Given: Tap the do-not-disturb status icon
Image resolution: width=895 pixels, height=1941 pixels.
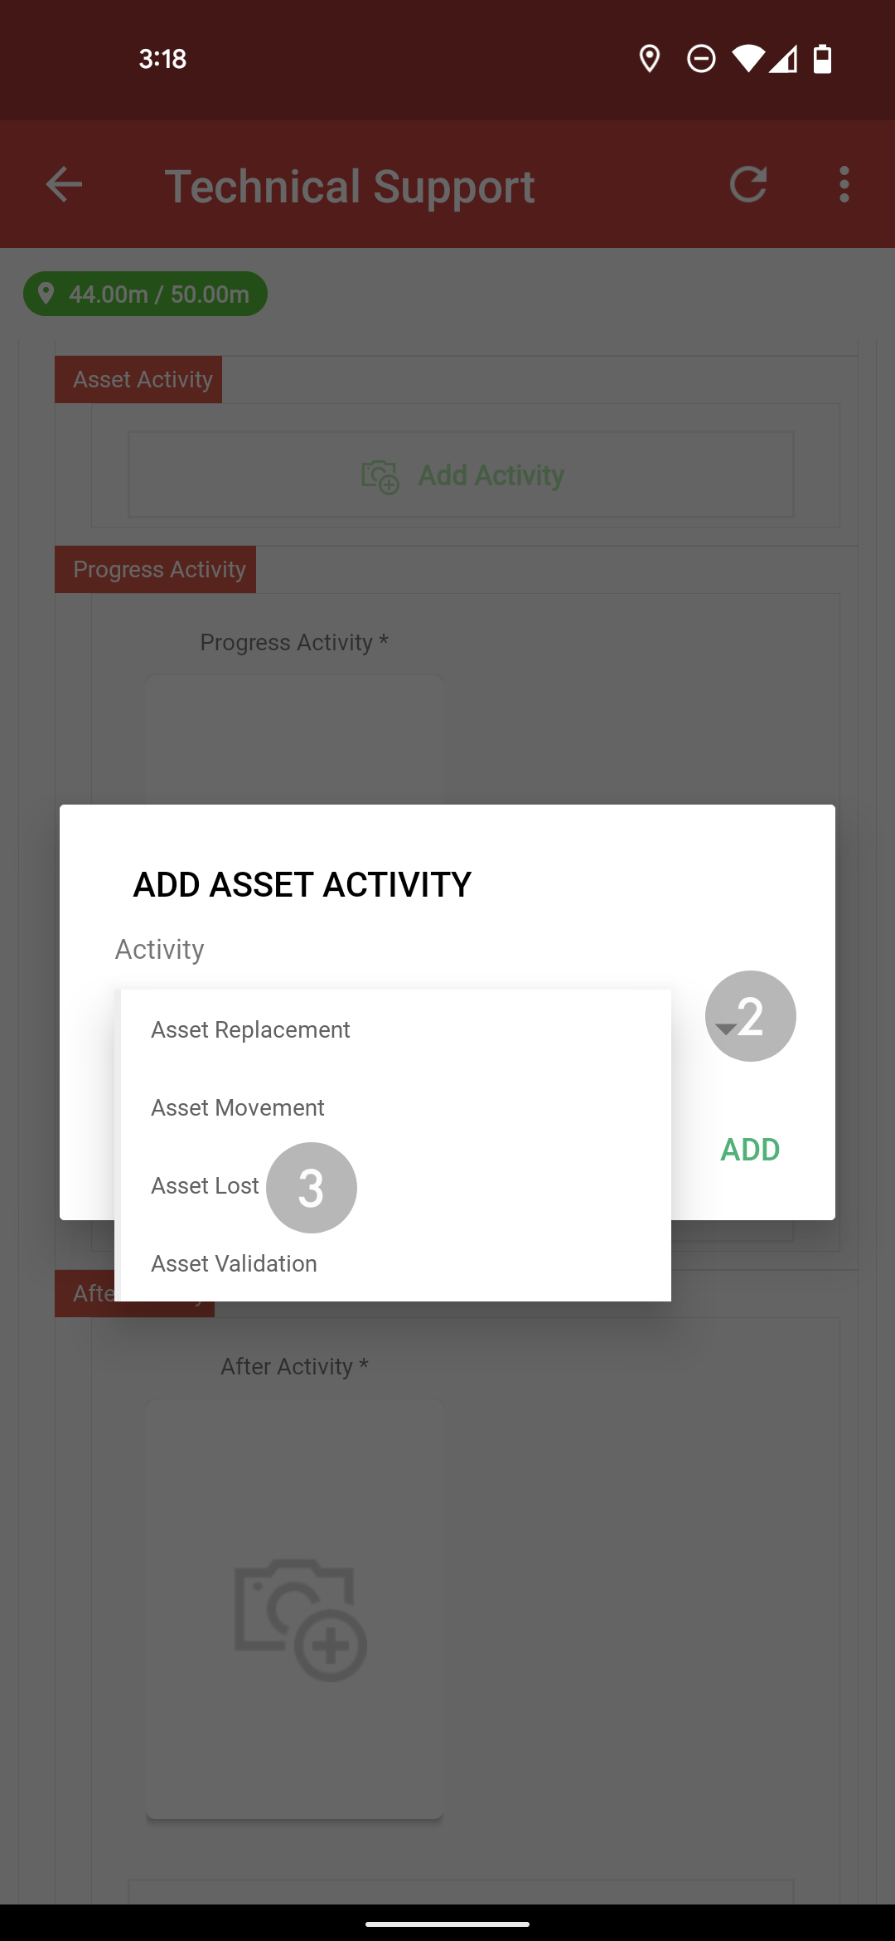Looking at the screenshot, I should pos(701,59).
